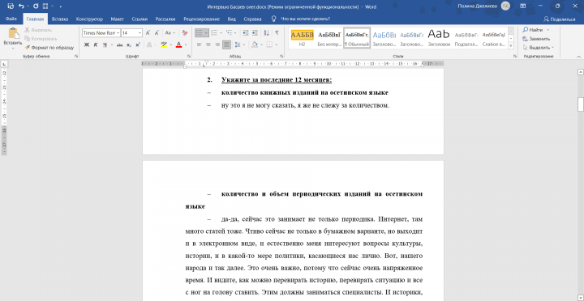The height and width of the screenshot is (301, 584).
Task: Switch to the Макет tab
Action: click(118, 19)
